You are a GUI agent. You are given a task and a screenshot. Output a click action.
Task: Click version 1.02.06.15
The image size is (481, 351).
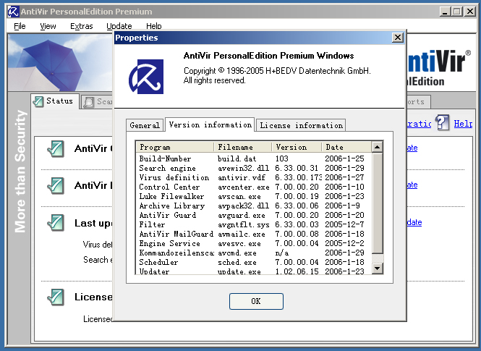click(297, 271)
